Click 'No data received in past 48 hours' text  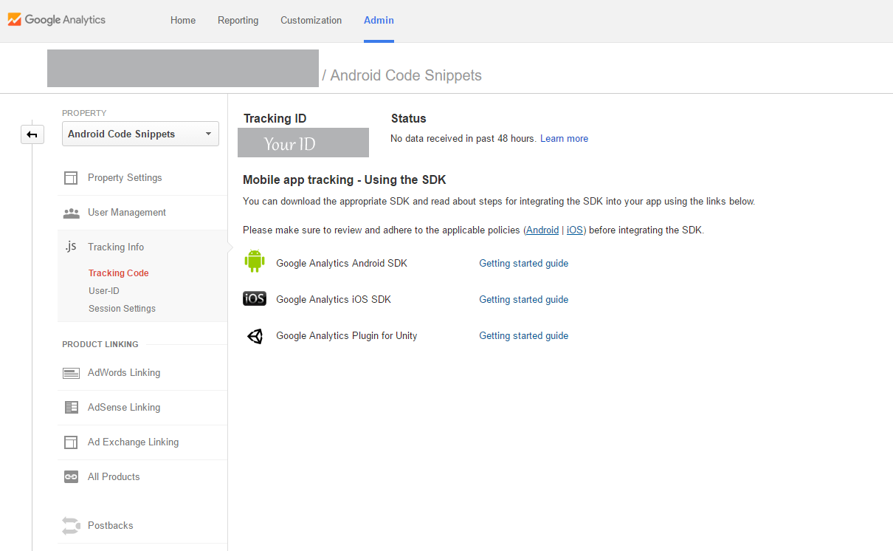[x=463, y=139]
